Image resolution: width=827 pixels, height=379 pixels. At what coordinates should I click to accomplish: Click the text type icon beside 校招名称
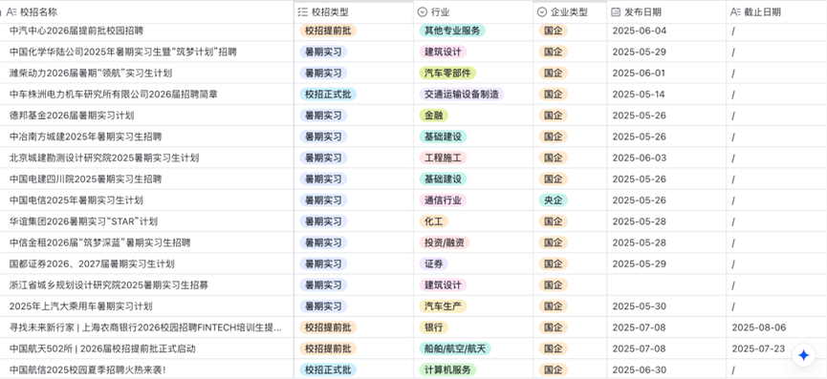pos(11,11)
